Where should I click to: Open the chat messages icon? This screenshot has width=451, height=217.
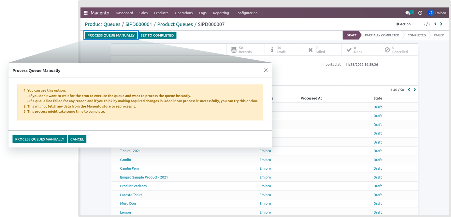pyautogui.click(x=408, y=13)
